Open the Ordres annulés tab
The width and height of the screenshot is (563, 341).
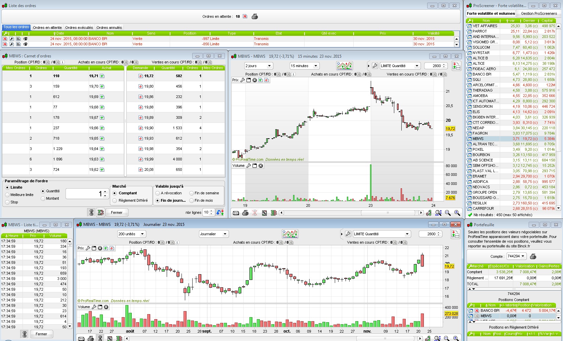click(109, 28)
